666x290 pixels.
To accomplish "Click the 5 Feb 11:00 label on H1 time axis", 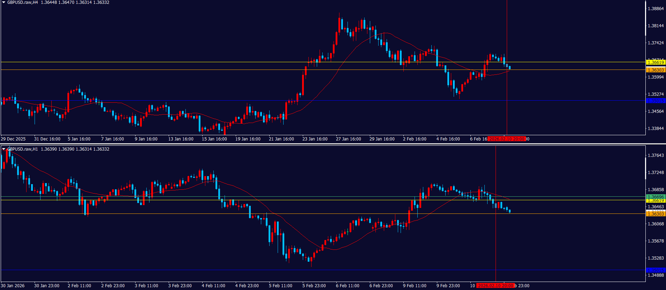I will [280, 286].
